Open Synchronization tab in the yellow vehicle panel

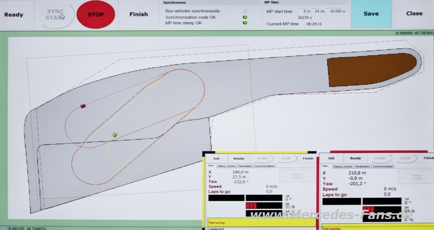coord(265,166)
